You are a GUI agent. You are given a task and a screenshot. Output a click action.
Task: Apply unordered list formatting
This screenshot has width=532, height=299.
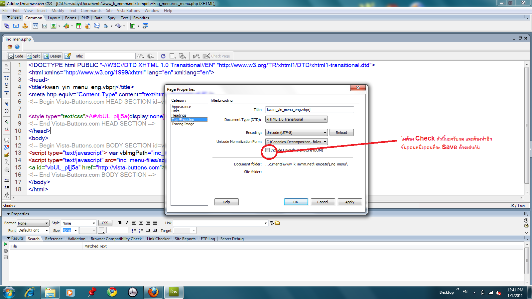pos(134,231)
